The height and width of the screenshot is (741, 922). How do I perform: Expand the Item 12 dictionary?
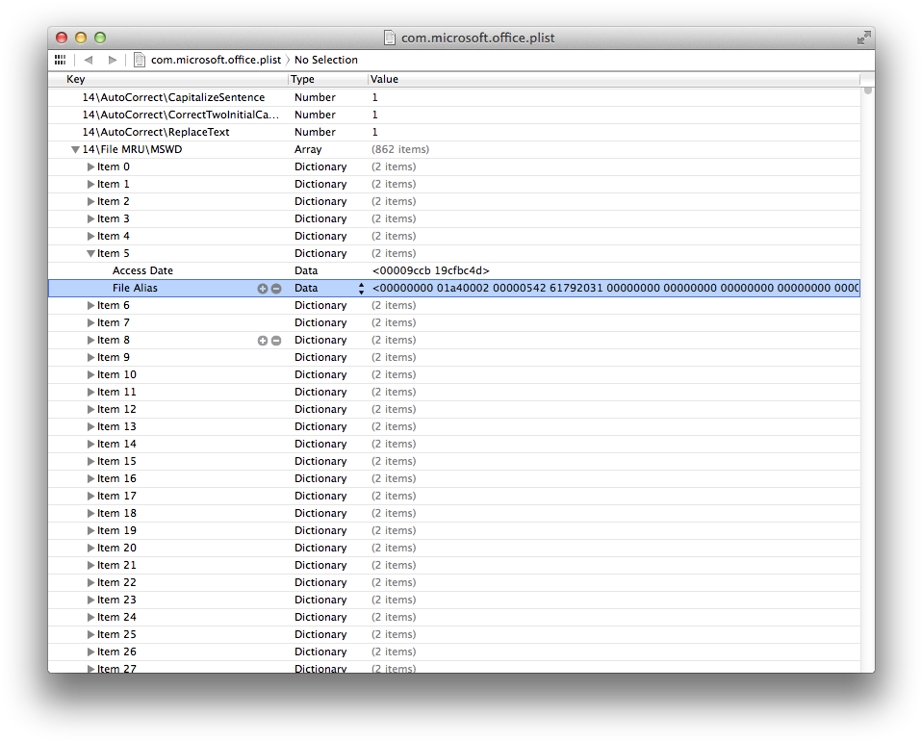[91, 410]
